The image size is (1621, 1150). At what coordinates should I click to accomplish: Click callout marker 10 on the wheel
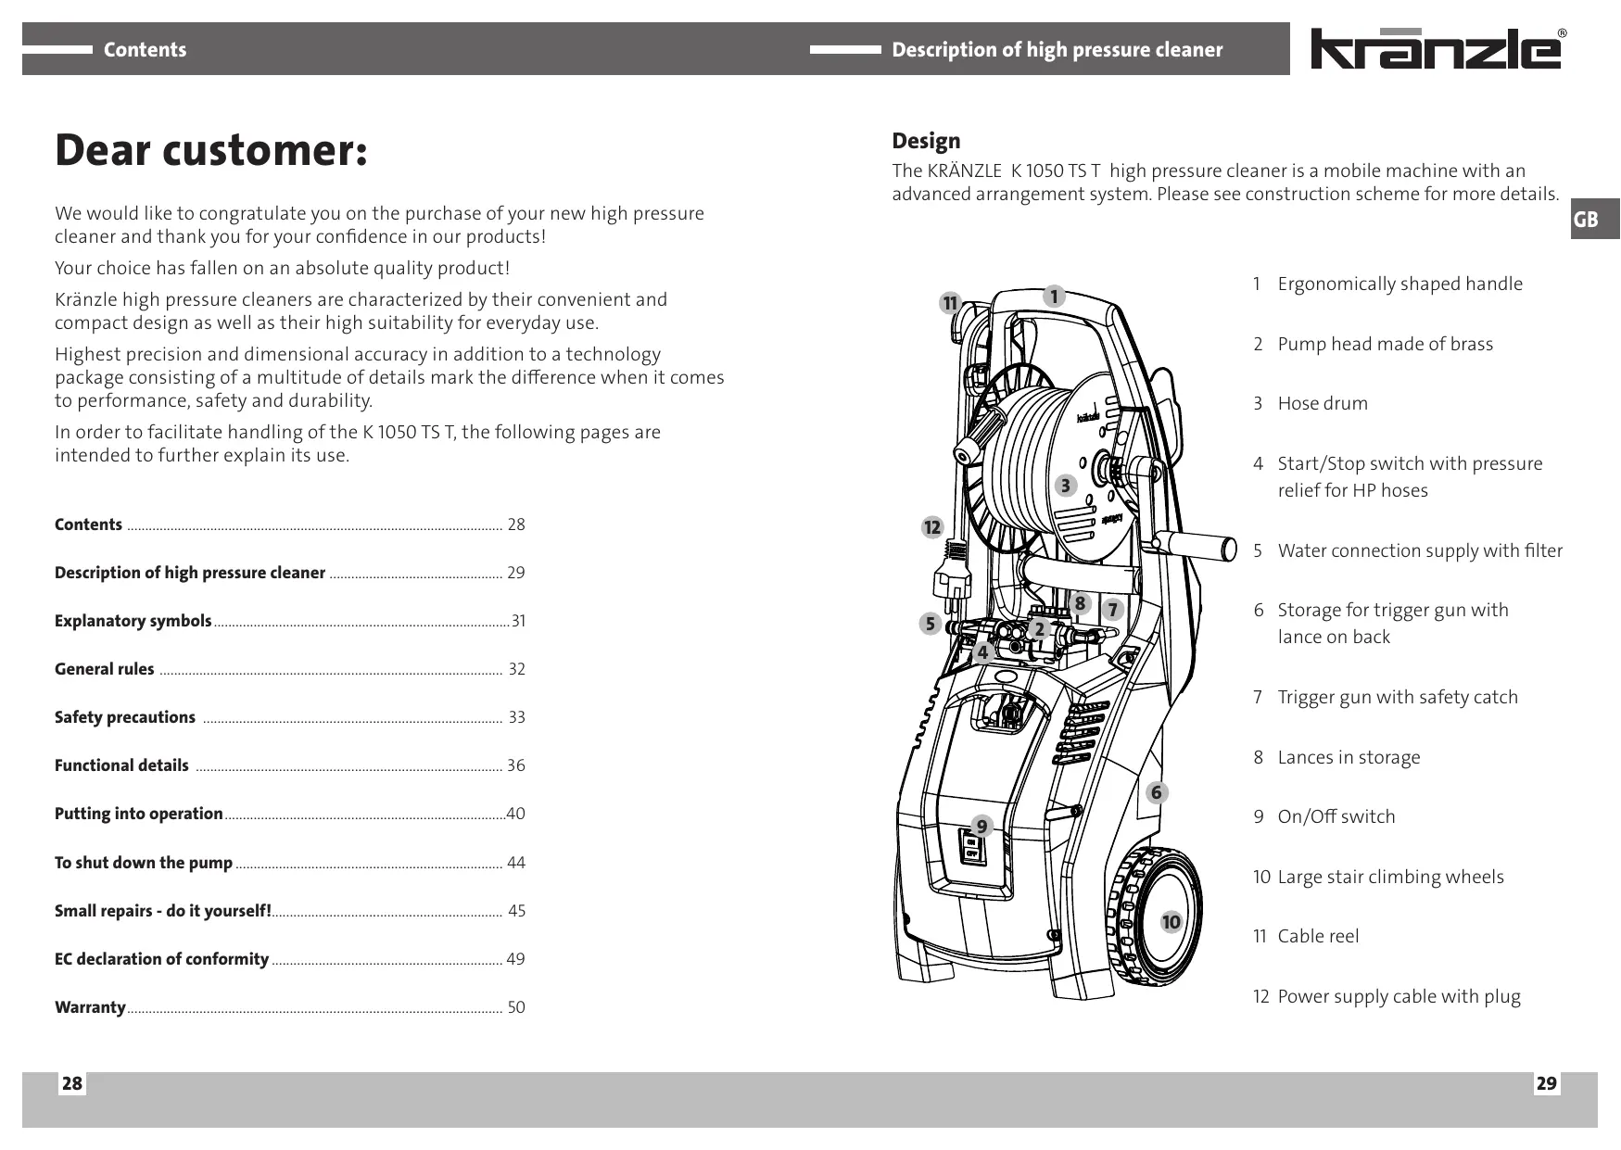1171,921
